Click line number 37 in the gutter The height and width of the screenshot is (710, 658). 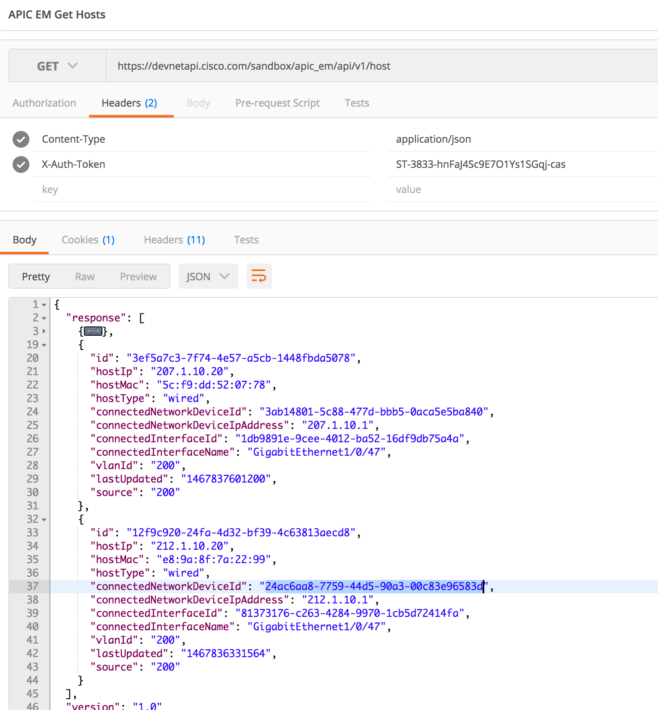click(33, 586)
